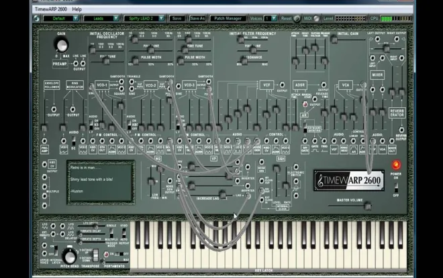The height and width of the screenshot is (278, 443).
Task: Open the TimewARP 2600 menu
Action: pyautogui.click(x=51, y=9)
